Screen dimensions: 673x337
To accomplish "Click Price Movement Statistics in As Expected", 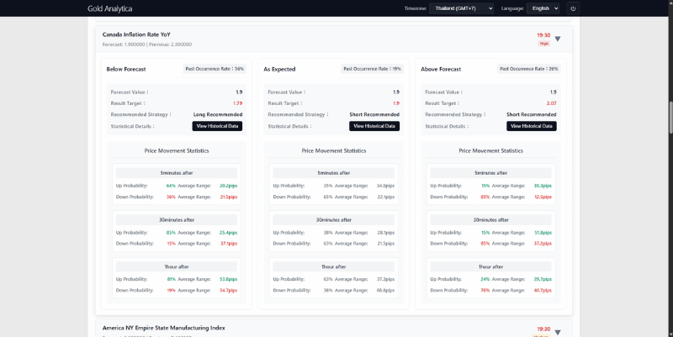I will click(333, 151).
